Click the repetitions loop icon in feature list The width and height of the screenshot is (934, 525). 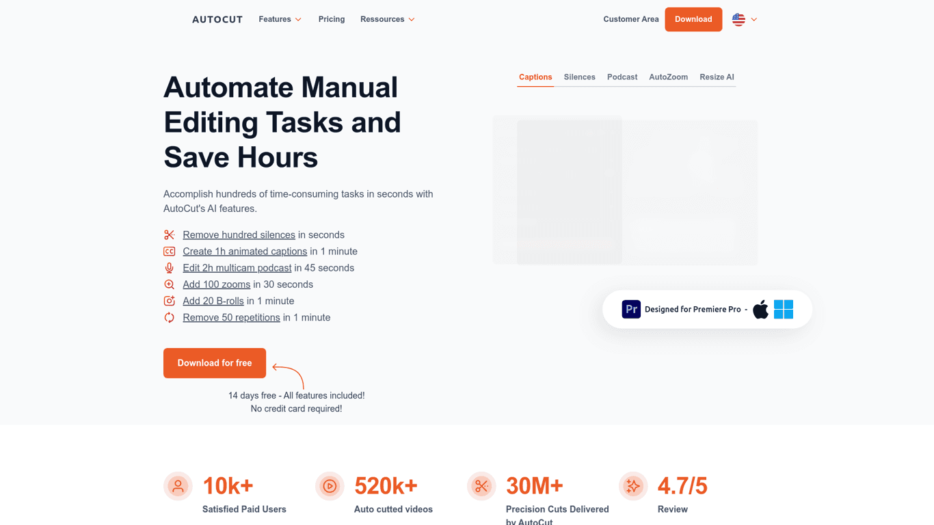pyautogui.click(x=169, y=317)
